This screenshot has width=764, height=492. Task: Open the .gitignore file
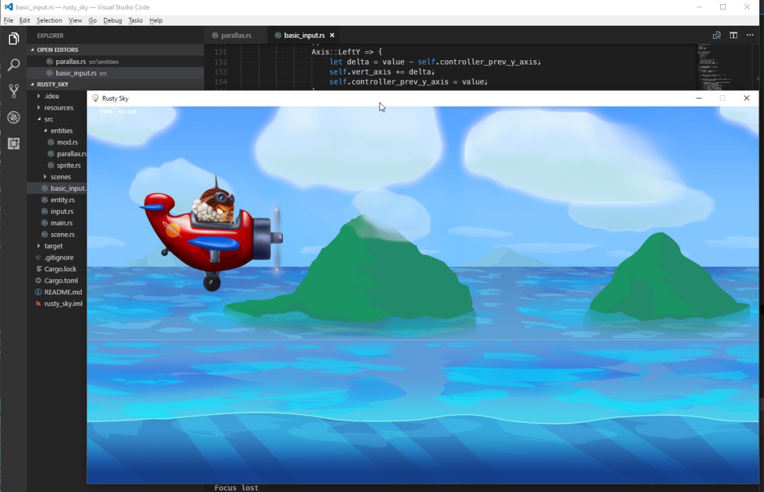click(x=58, y=258)
